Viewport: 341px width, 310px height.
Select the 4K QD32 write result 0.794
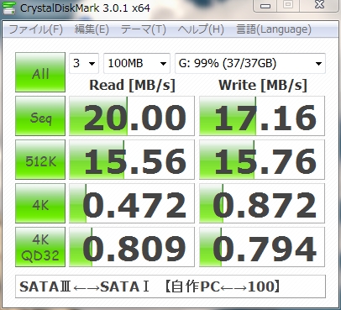pyautogui.click(x=262, y=247)
